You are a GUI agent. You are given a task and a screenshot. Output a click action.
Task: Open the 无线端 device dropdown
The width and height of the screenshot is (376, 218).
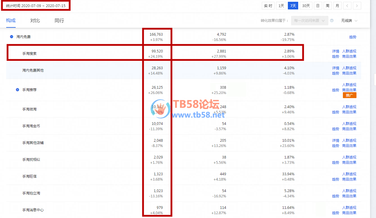[x=349, y=21]
